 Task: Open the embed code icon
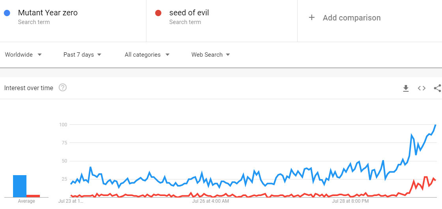click(421, 88)
